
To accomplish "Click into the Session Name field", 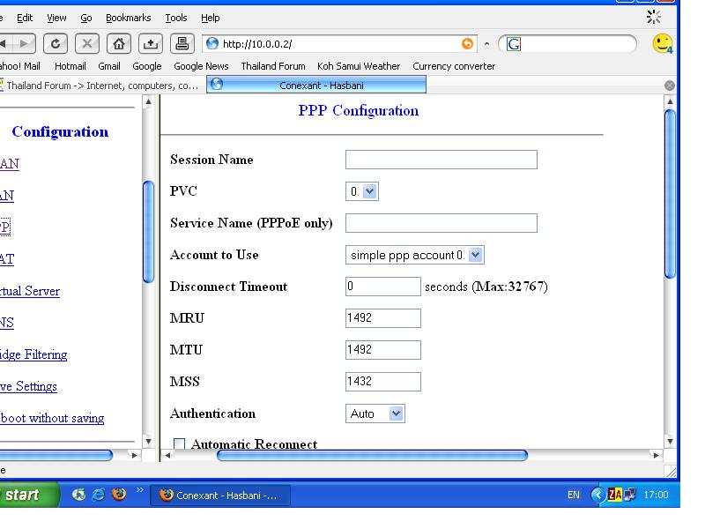I will click(x=441, y=160).
